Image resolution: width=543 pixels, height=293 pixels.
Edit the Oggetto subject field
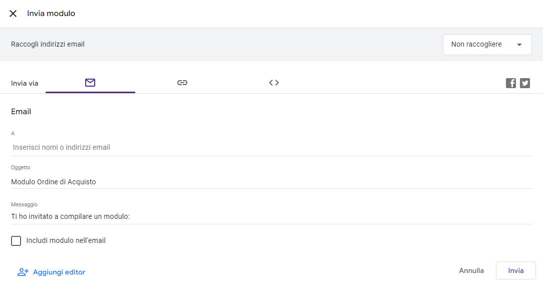point(270,182)
